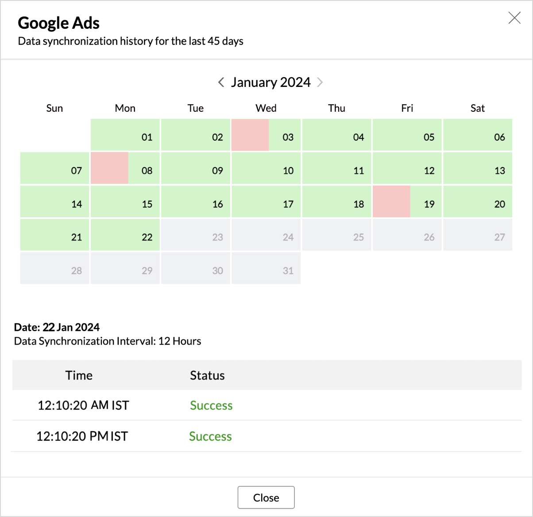Select January 20 in calendar
Image resolution: width=533 pixels, height=517 pixels.
478,202
